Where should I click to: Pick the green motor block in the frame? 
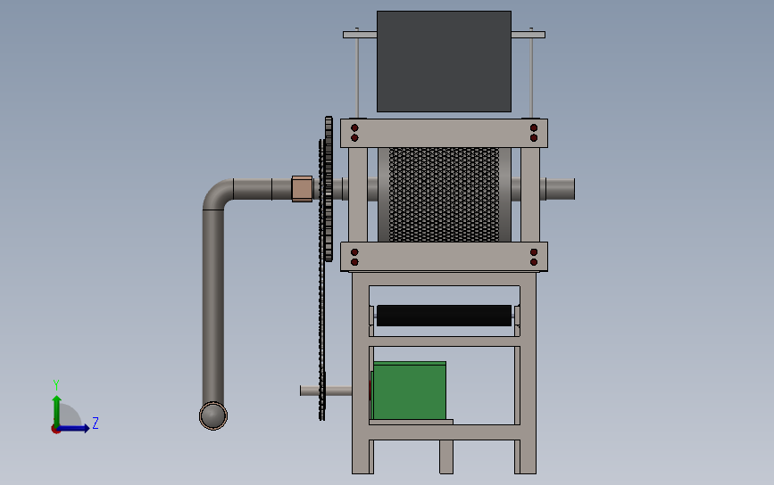409,390
